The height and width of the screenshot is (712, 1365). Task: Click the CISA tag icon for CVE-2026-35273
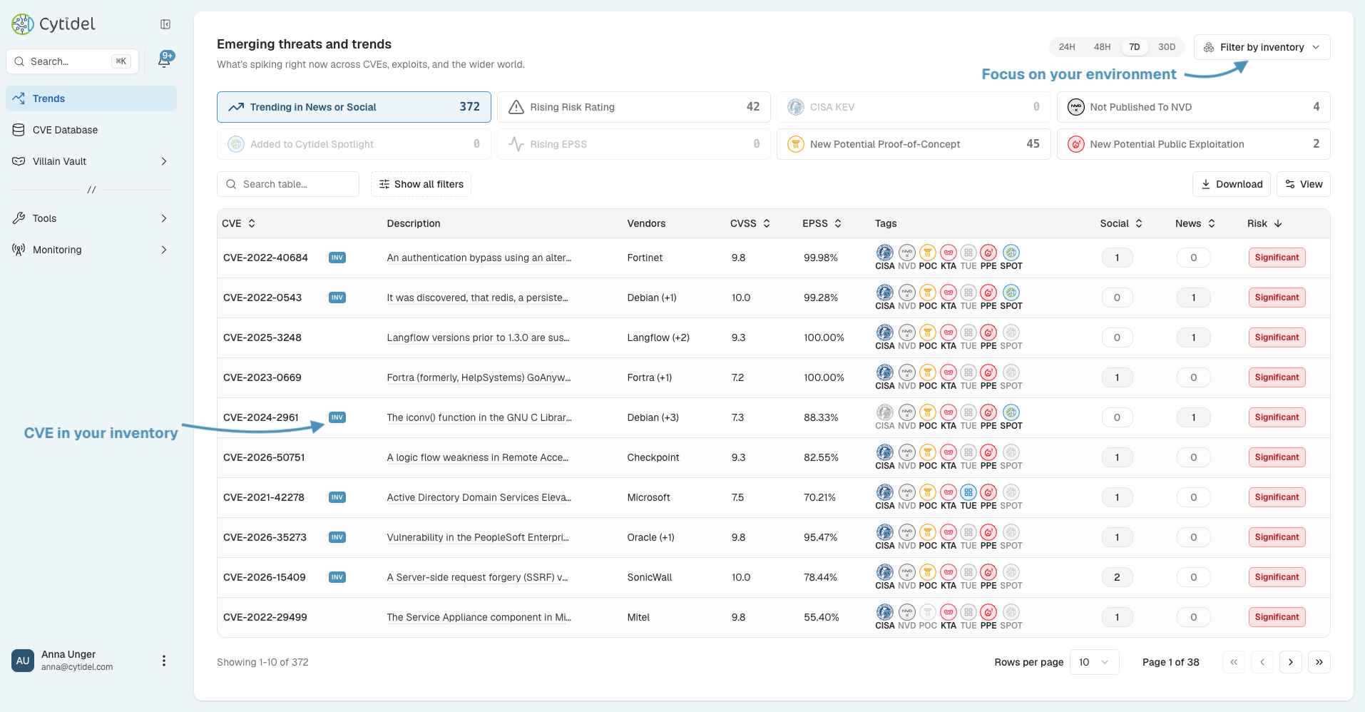[x=884, y=532]
